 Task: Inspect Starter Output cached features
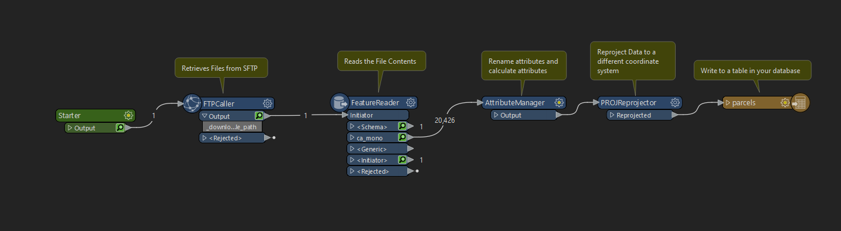point(120,127)
